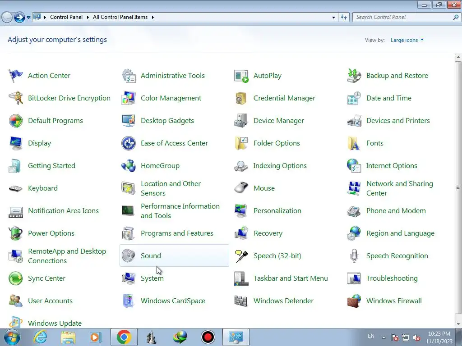Open the Network and Sharing Center link
The image size is (462, 346).
coord(400,188)
